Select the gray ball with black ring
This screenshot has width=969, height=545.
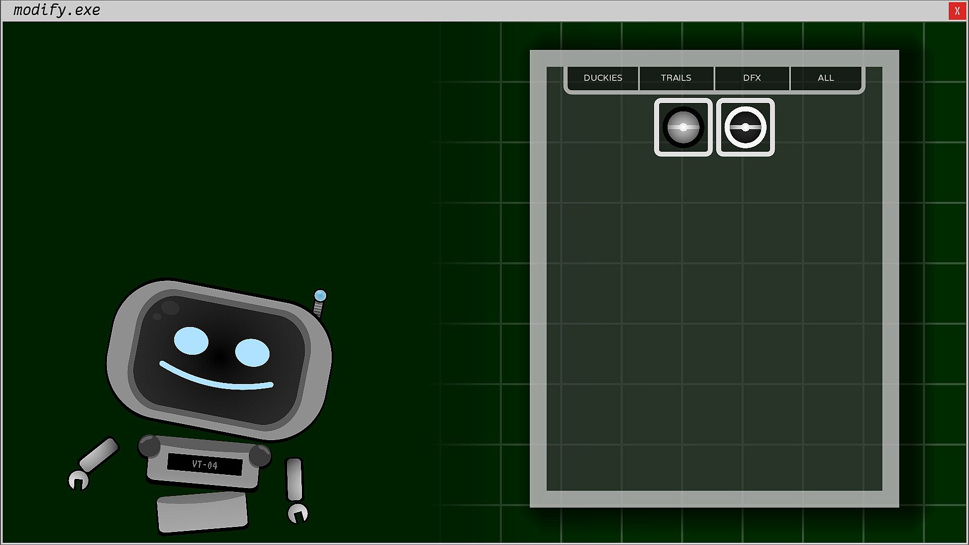click(x=683, y=127)
